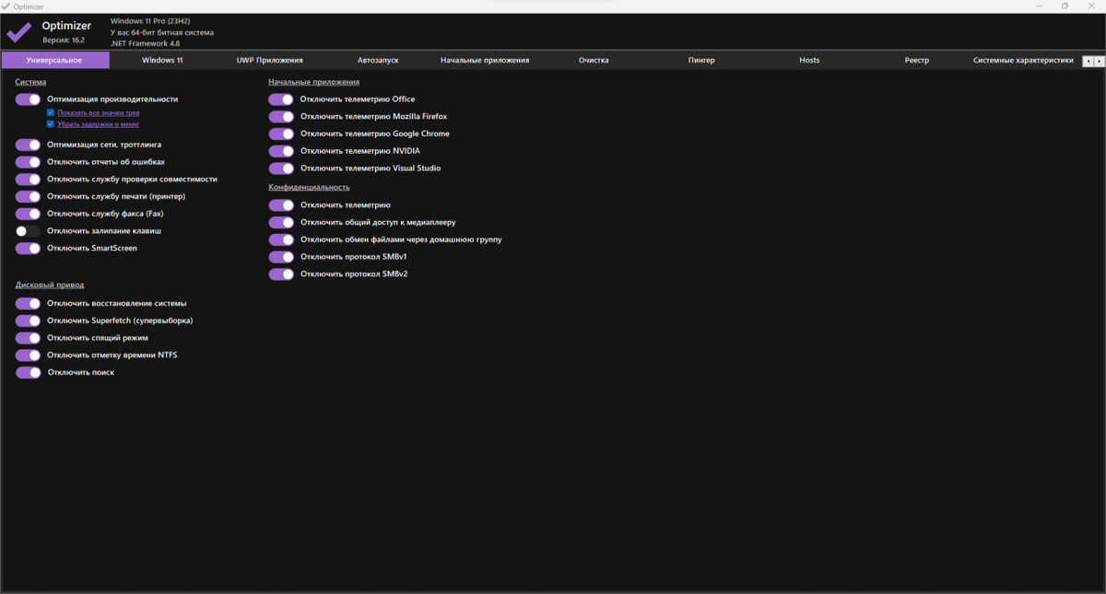Open the Hosts tab
This screenshot has width=1106, height=594.
click(x=809, y=61)
